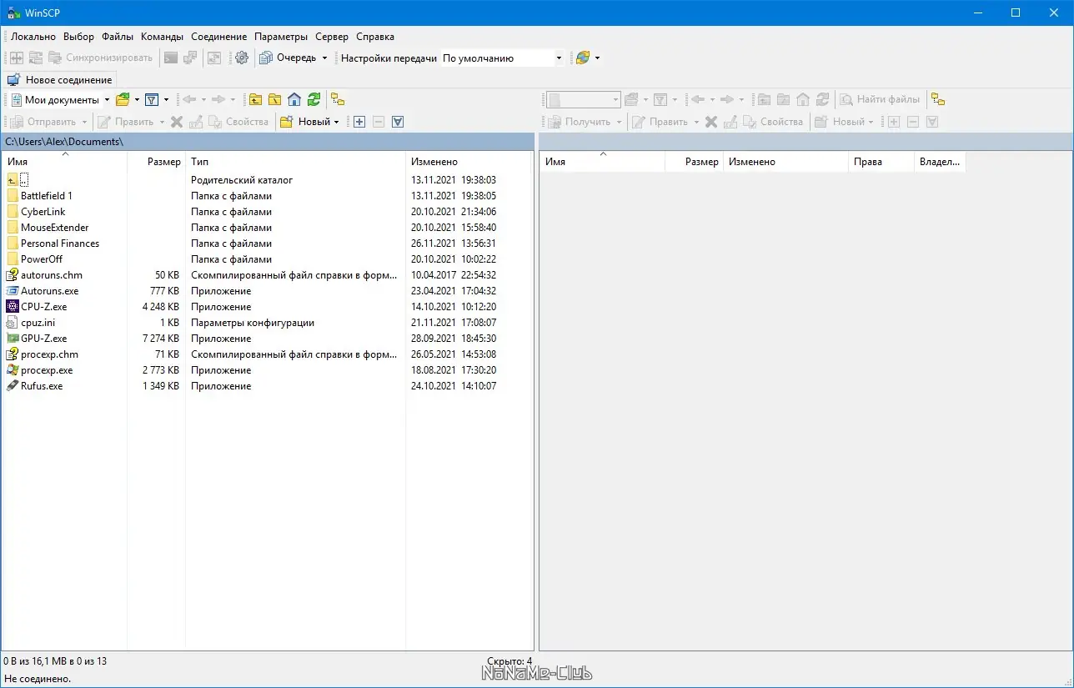Open the Файлы menu
Image resolution: width=1074 pixels, height=688 pixels.
(x=118, y=37)
